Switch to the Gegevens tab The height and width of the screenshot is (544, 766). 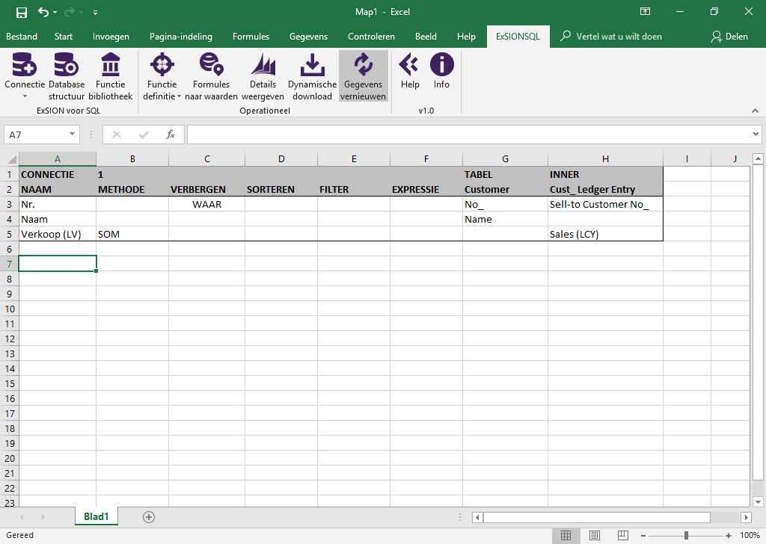point(308,37)
